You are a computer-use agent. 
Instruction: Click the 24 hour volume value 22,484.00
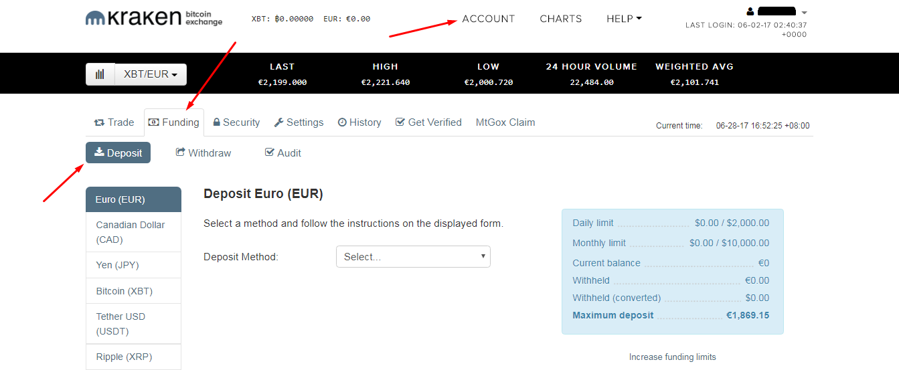[591, 82]
